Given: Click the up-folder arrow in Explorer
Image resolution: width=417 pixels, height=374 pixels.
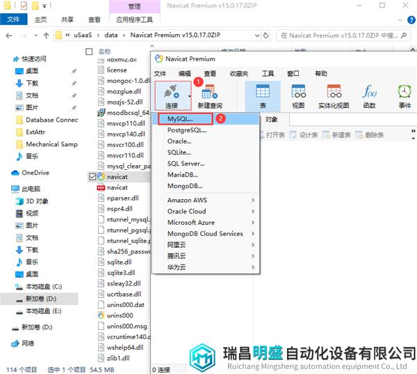Looking at the screenshot, I should click(45, 34).
